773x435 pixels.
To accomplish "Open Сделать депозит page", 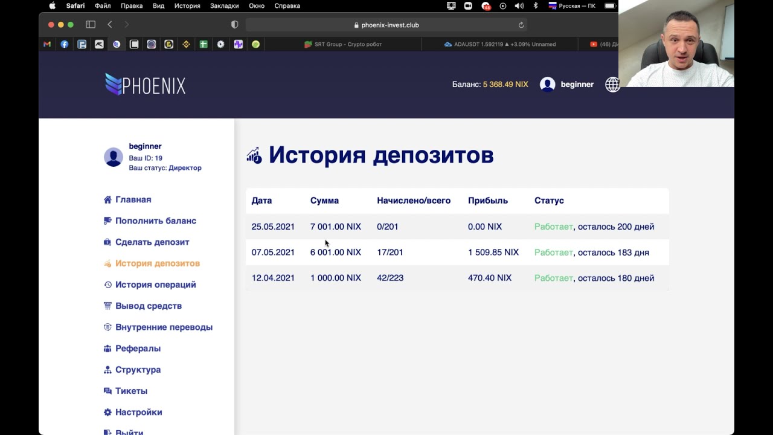I will [x=152, y=242].
